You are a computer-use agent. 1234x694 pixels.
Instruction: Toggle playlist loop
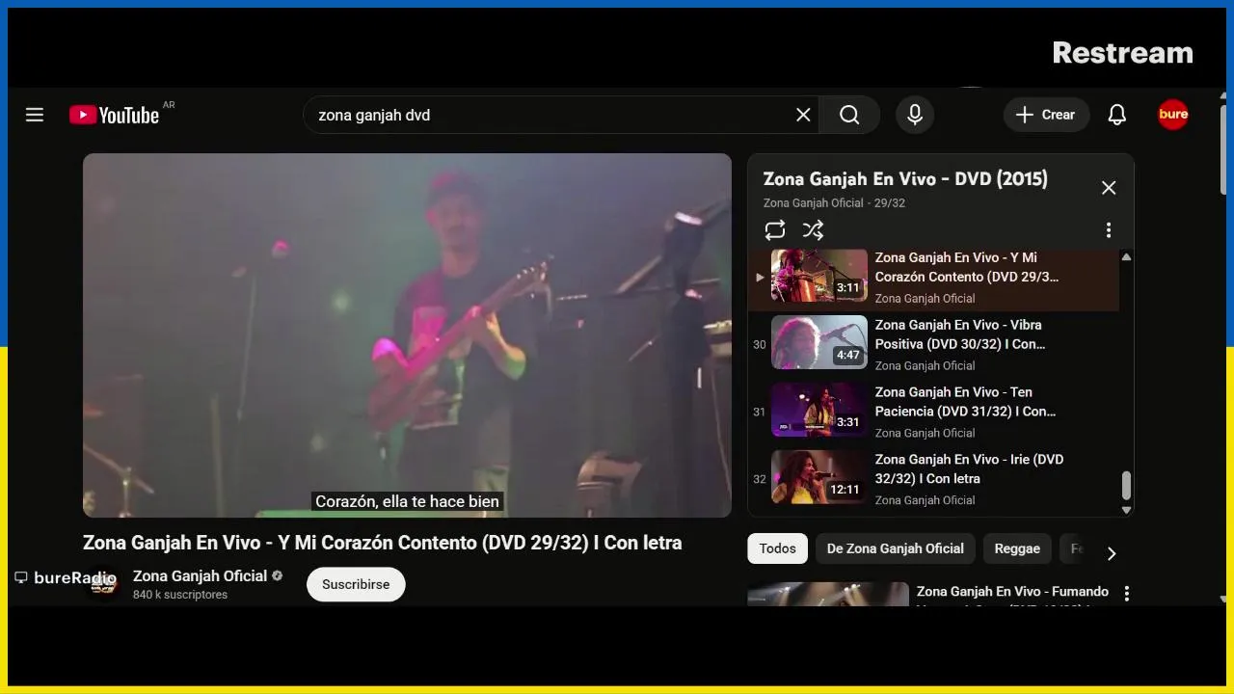pyautogui.click(x=775, y=229)
